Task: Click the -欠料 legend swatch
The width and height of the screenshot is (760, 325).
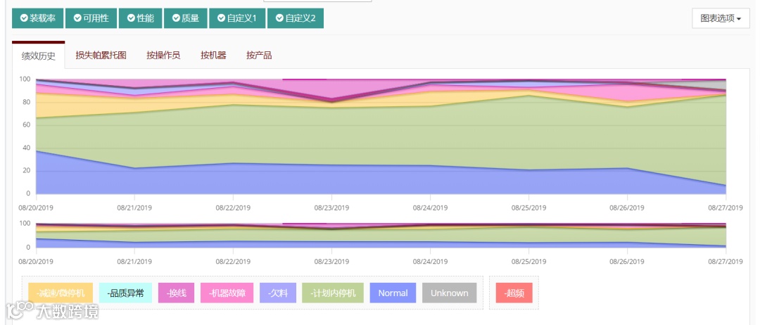Action: (278, 293)
